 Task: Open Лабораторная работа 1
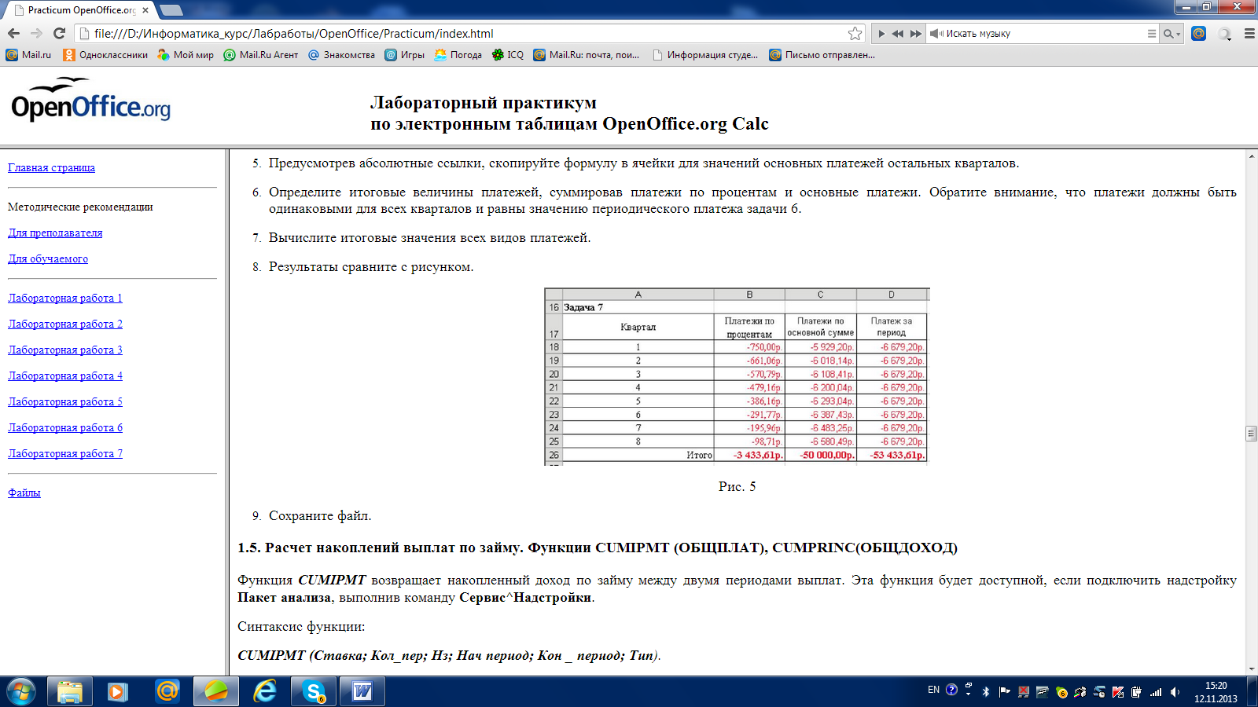(x=65, y=298)
